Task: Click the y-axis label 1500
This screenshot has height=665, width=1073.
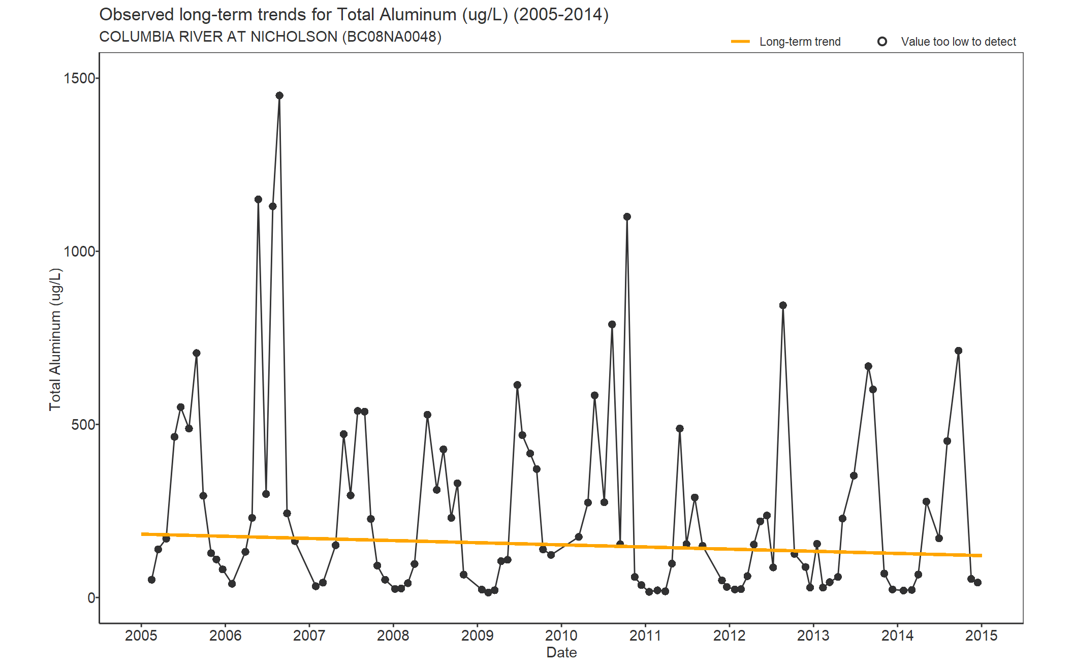Action: tap(80, 78)
